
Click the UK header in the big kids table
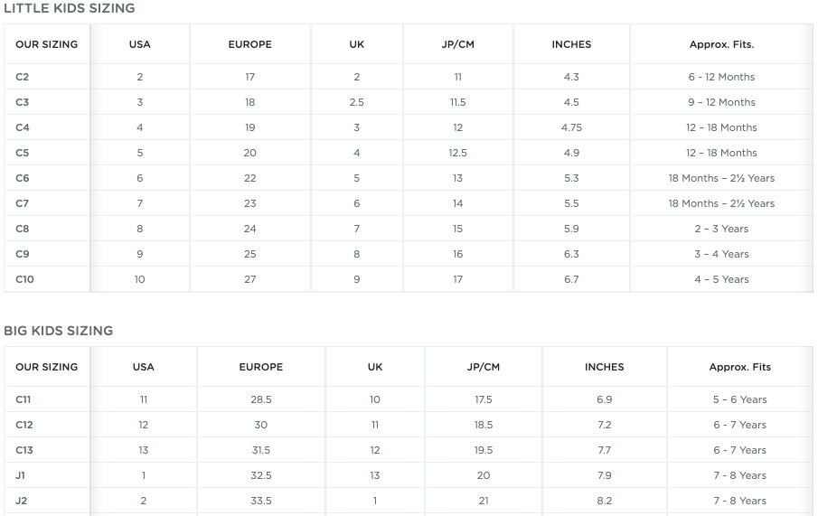point(375,367)
